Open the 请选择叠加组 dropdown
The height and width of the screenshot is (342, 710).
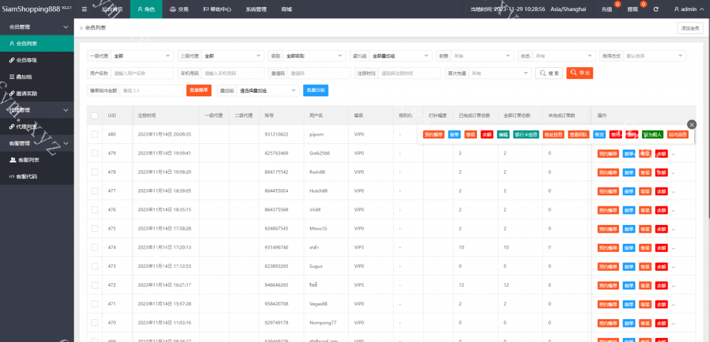[x=268, y=91]
